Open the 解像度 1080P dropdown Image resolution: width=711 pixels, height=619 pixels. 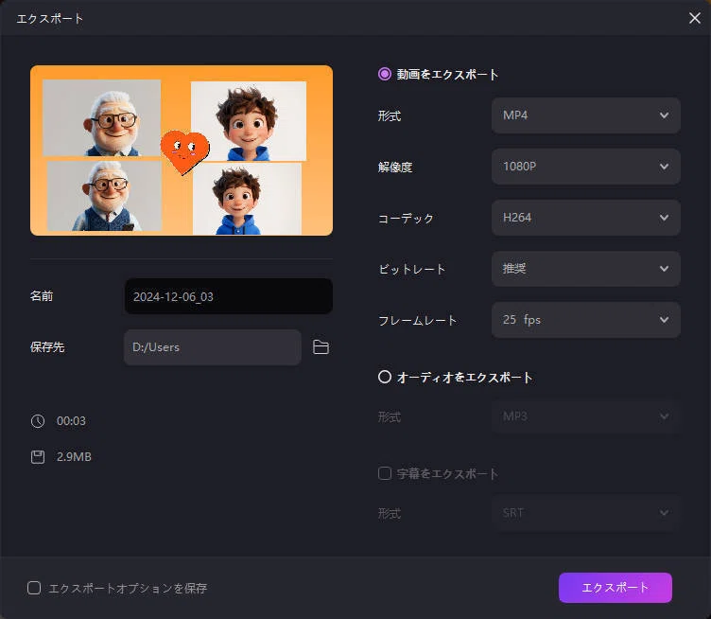pyautogui.click(x=586, y=167)
